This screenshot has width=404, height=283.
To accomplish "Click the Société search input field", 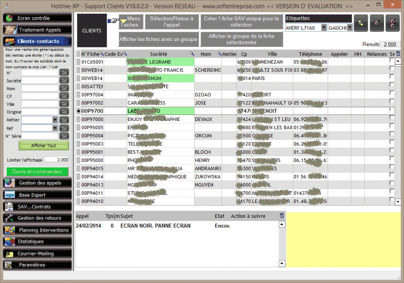I will click(39, 81).
